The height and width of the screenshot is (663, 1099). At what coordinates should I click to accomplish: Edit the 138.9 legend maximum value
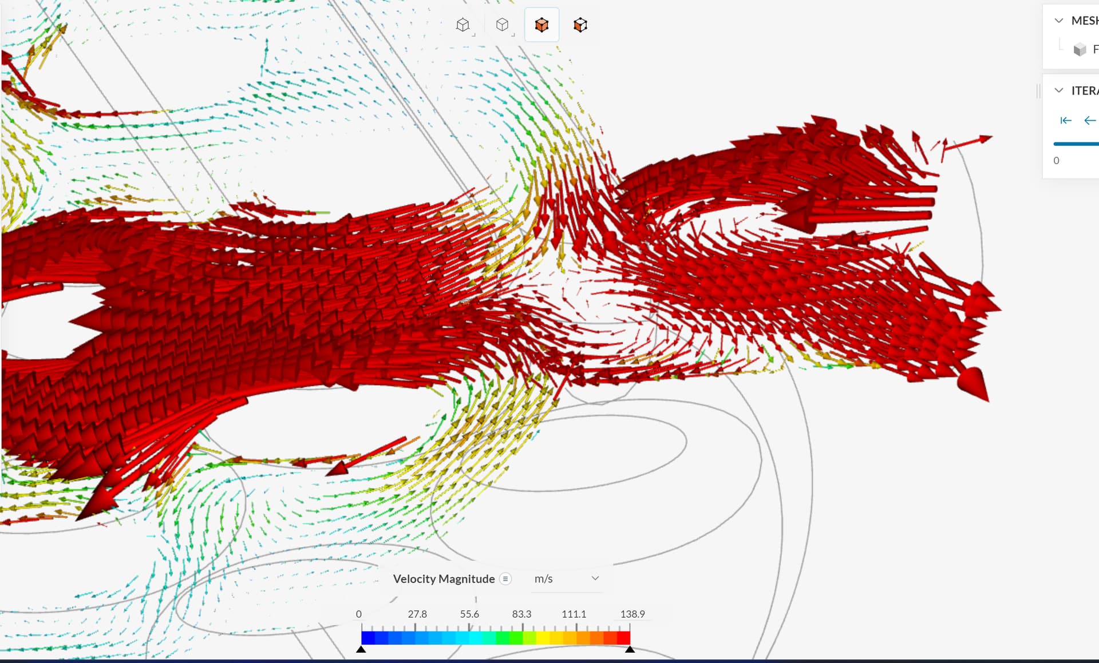[632, 614]
